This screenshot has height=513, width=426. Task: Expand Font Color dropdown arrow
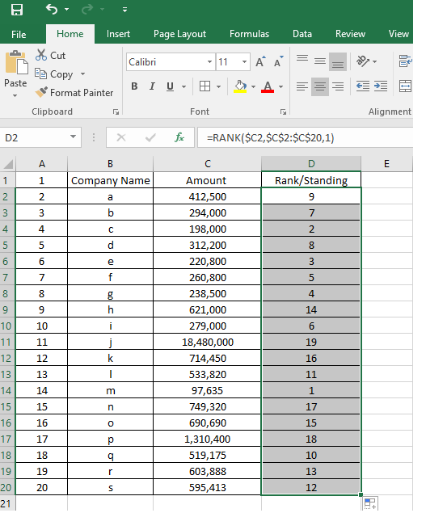281,86
